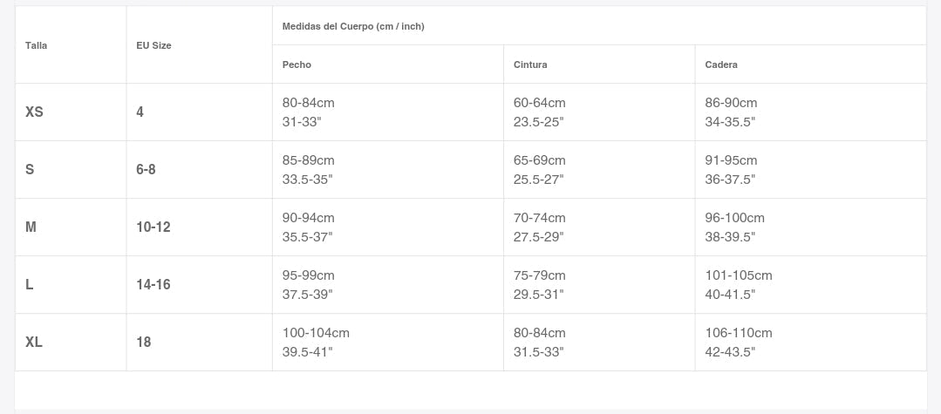Click the 80-84cm Pecho cell for XS
The height and width of the screenshot is (414, 941).
tap(309, 112)
